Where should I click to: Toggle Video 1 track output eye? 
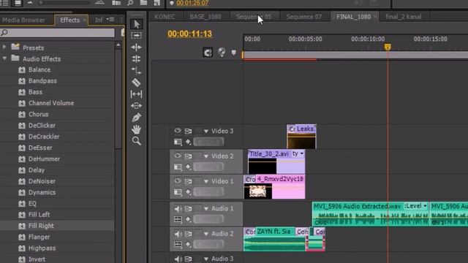(x=178, y=180)
